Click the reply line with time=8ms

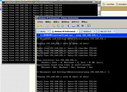66,48
